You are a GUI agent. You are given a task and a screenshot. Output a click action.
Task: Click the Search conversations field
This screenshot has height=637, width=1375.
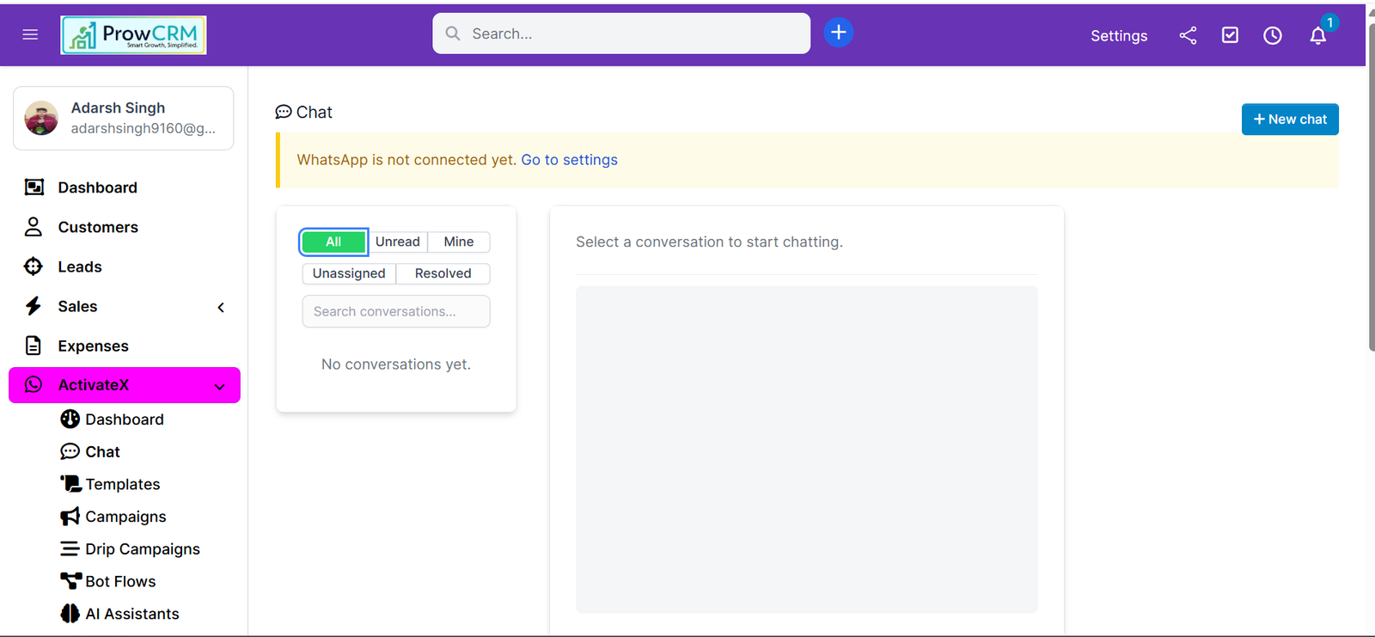pyautogui.click(x=396, y=311)
